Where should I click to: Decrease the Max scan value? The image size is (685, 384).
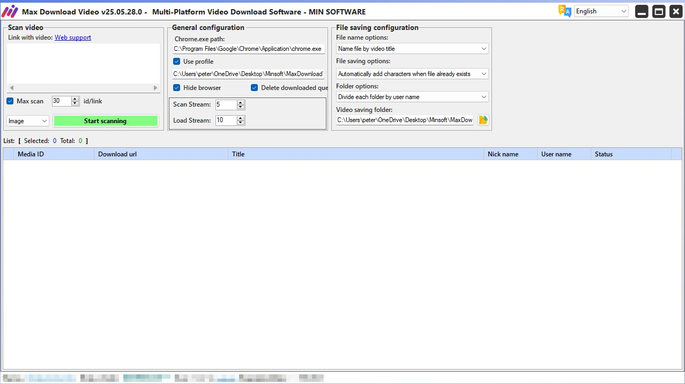point(75,103)
